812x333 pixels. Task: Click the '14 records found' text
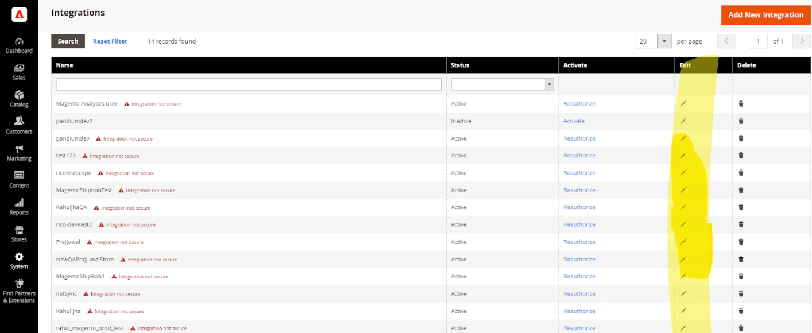pos(172,41)
